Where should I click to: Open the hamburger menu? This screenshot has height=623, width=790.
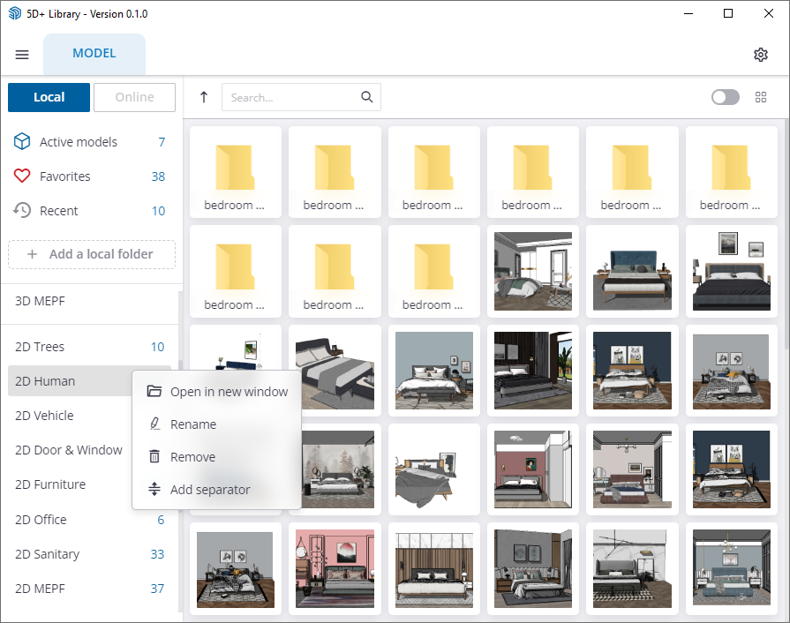point(22,55)
